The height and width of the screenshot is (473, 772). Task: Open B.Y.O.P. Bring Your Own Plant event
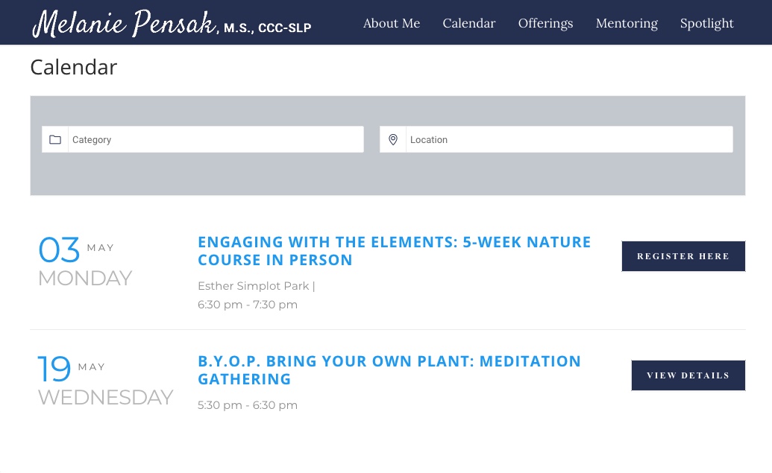click(389, 370)
